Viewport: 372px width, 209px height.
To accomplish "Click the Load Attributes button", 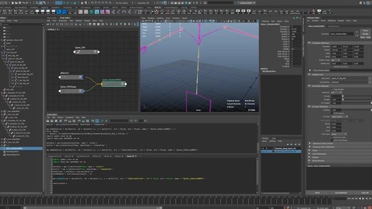I will (x=341, y=193).
